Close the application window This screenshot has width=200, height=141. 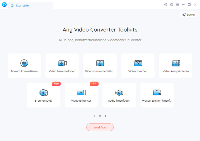click(x=195, y=5)
